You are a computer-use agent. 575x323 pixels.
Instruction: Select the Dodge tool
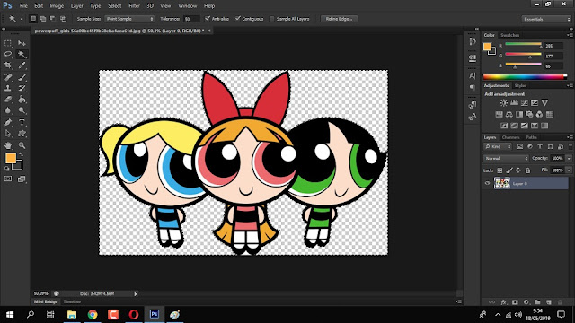22,110
